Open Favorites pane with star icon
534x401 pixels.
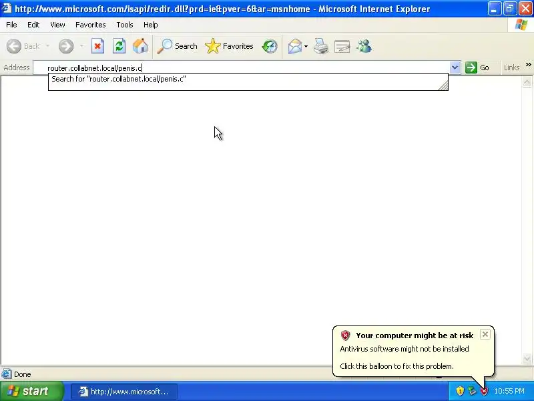(x=229, y=46)
